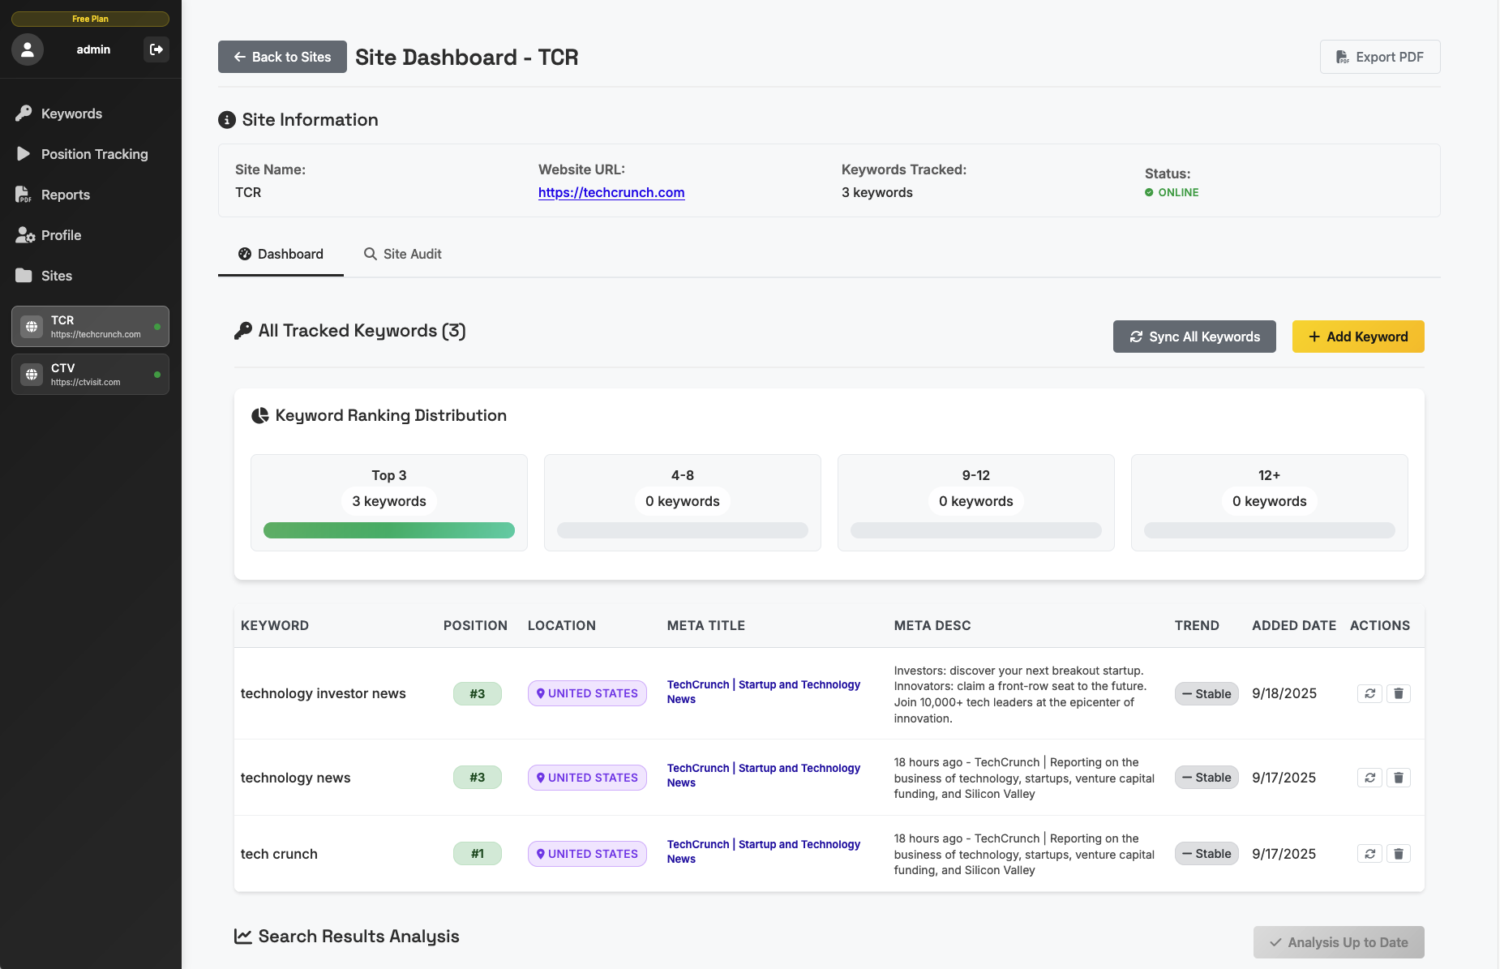Viewport: 1500px width, 969px height.
Task: Open Keywords in the sidebar
Action: coord(71,114)
